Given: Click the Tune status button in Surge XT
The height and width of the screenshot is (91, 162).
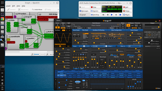Looking at the screenshot, I should click(123, 26).
